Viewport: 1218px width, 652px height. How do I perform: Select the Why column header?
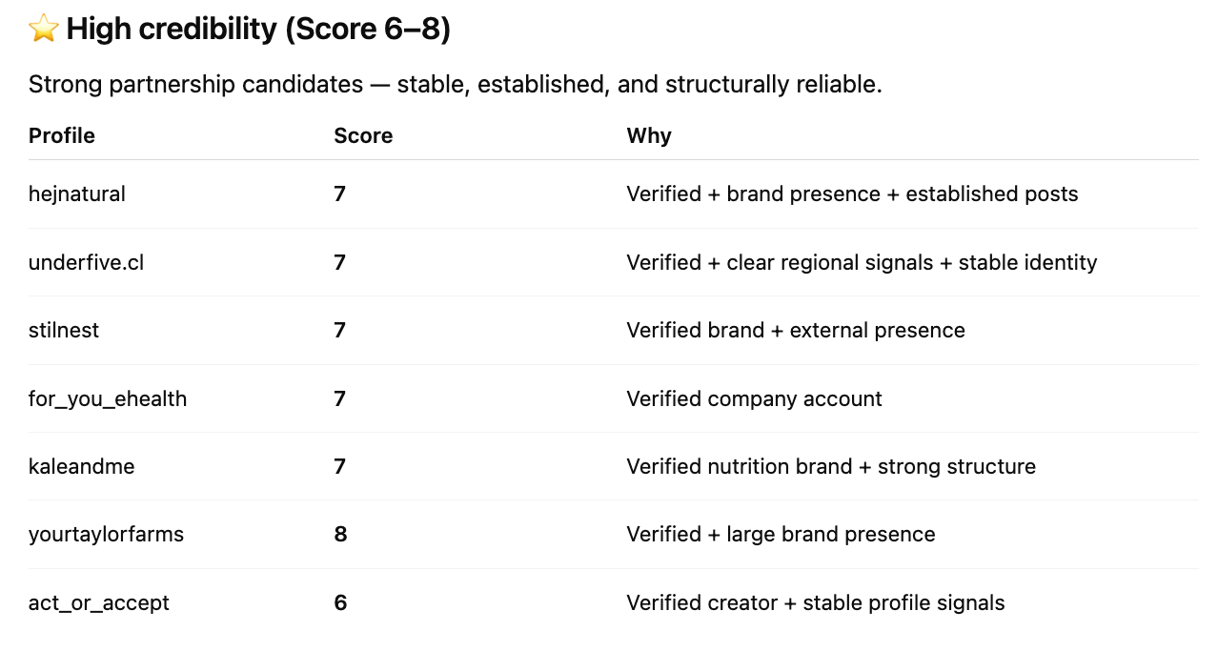pyautogui.click(x=649, y=135)
